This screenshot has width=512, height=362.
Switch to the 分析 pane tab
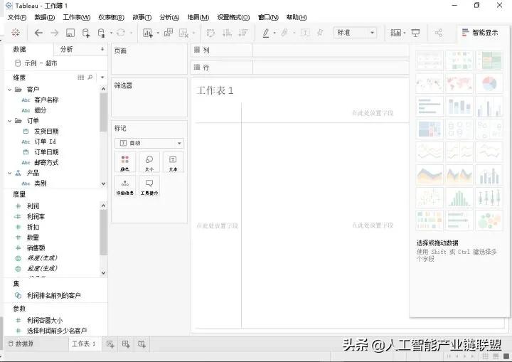tap(67, 49)
